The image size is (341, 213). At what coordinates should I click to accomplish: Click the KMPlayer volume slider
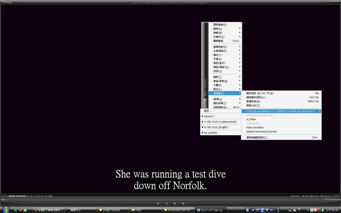(x=333, y=199)
